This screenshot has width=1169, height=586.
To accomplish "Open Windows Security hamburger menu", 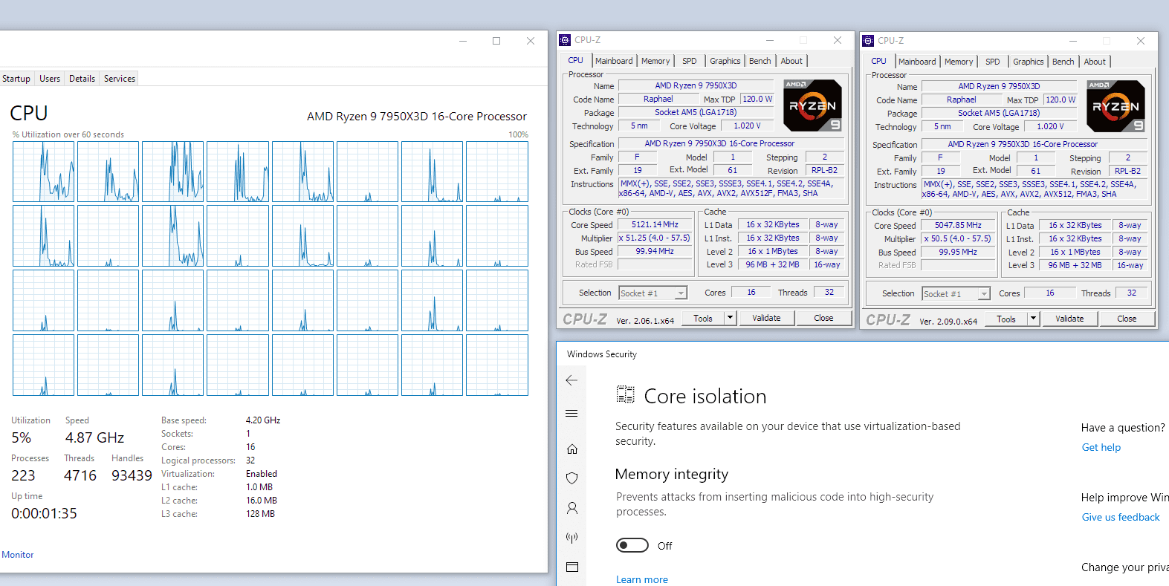I will point(571,414).
